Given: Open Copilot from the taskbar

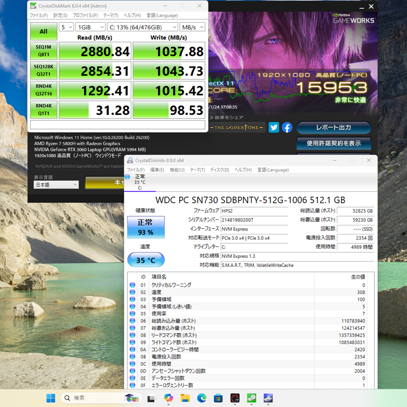Looking at the screenshot, I should (168, 398).
